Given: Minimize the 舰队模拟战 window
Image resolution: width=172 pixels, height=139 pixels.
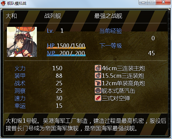Looking at the screenshot, I should [x=143, y=2].
